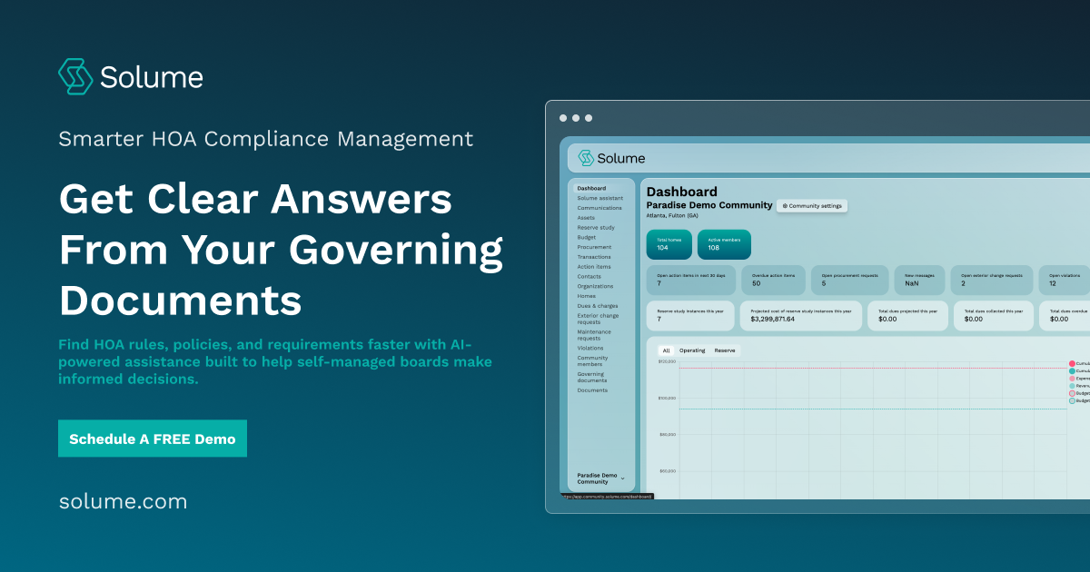Viewport: 1090px width, 572px height.
Task: Open Reserve study in the sidebar
Action: (596, 228)
